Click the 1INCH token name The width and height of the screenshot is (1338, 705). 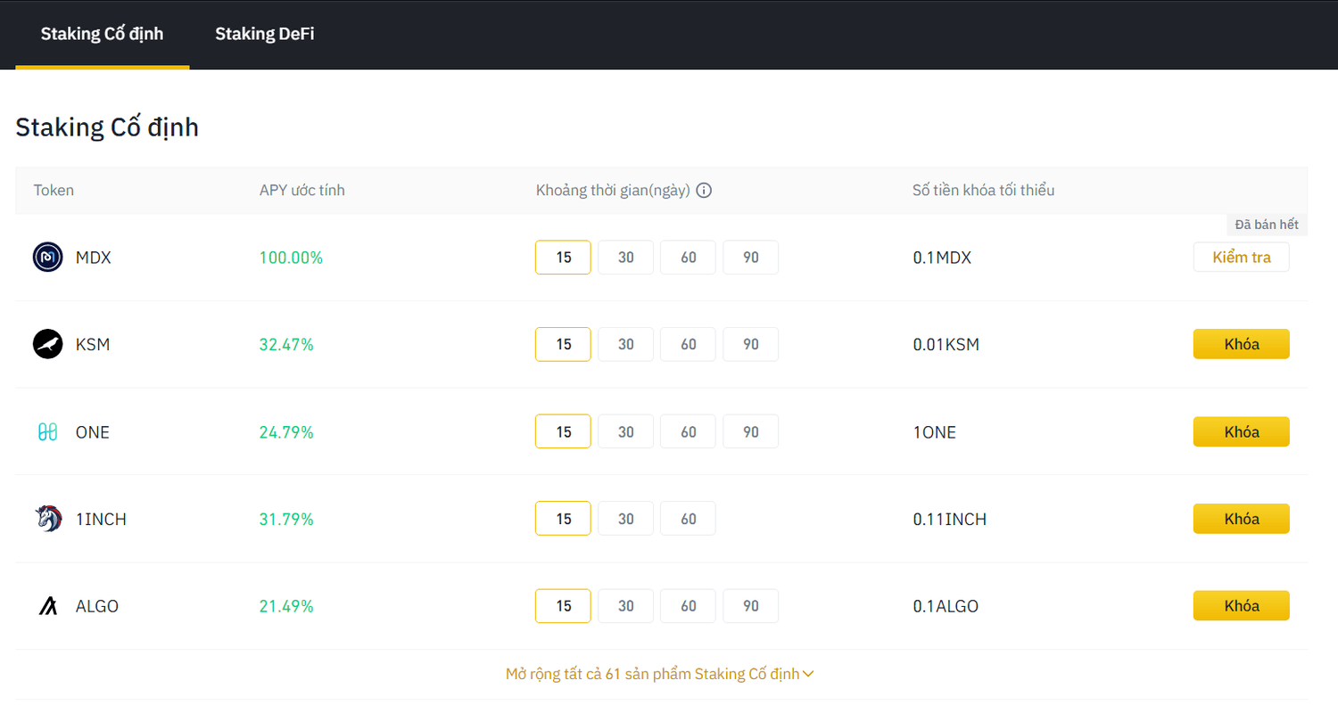point(101,519)
